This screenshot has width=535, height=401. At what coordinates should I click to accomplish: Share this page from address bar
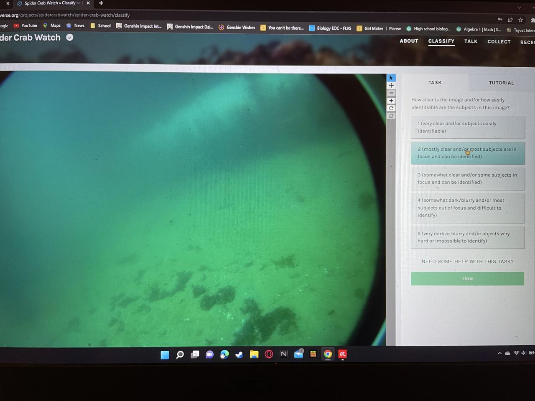click(x=510, y=20)
